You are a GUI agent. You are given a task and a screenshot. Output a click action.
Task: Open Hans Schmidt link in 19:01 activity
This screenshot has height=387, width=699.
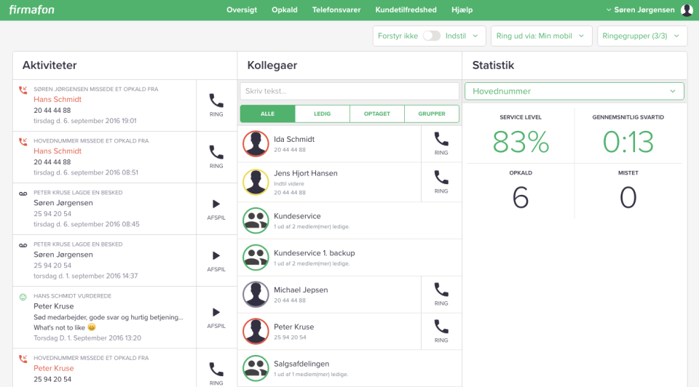click(58, 100)
